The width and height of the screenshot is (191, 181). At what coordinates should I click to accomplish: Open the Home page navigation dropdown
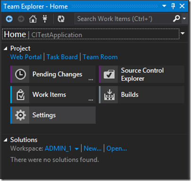(x=183, y=33)
